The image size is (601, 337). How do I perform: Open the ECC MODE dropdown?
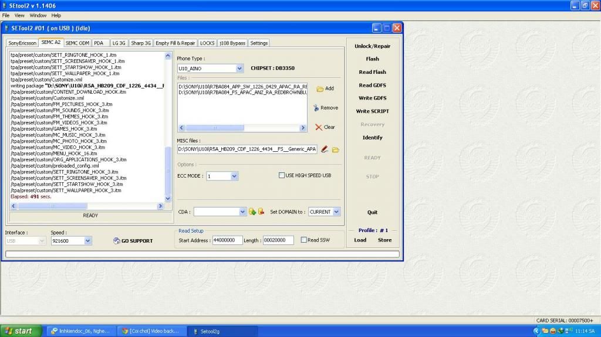click(234, 176)
